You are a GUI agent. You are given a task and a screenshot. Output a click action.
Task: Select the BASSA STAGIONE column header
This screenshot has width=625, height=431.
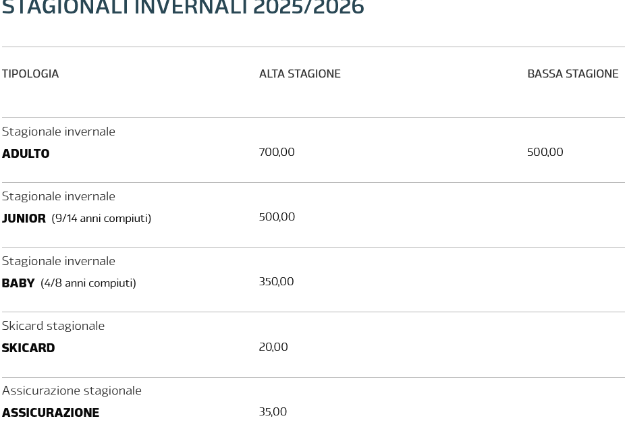572,74
